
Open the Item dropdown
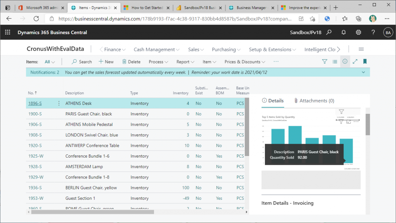coord(209,62)
